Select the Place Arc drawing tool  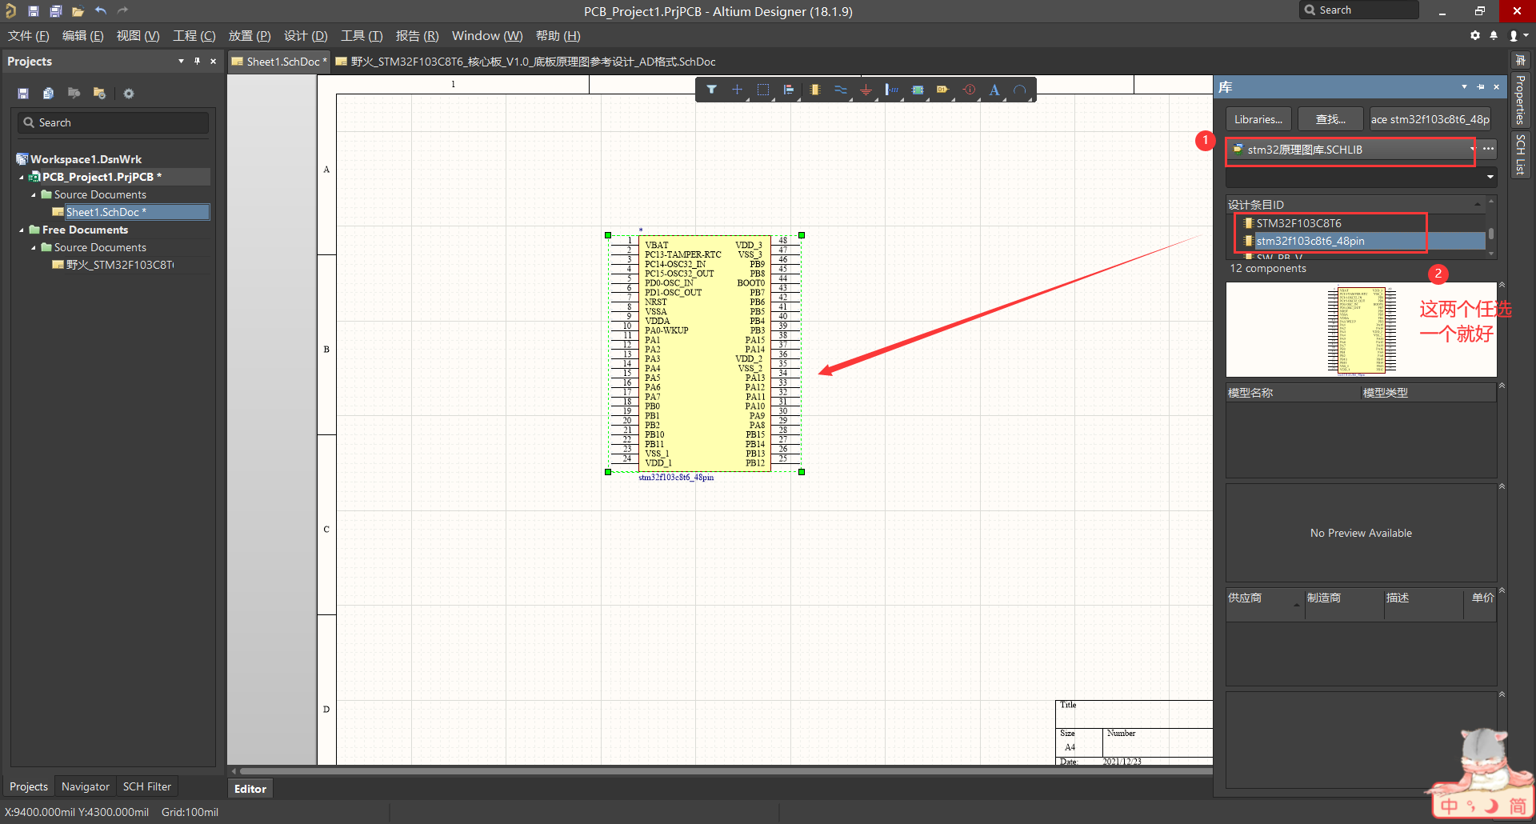click(x=1020, y=90)
